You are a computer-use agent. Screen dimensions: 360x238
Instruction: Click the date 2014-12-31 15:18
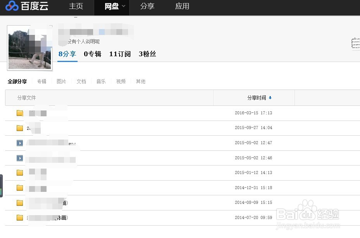tap(253, 188)
